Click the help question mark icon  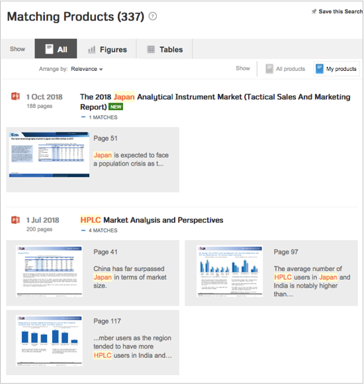click(x=153, y=17)
